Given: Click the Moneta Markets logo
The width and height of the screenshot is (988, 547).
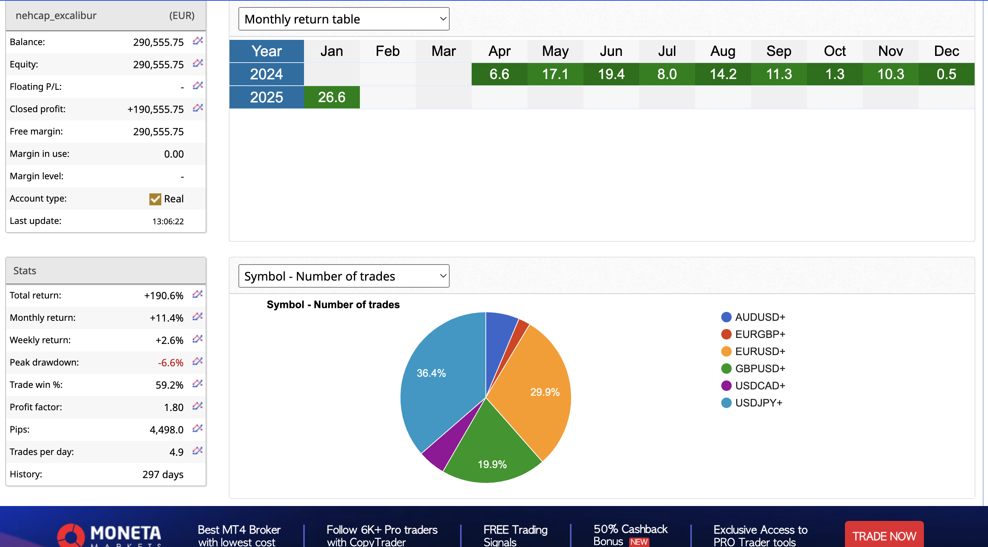Looking at the screenshot, I should (x=110, y=534).
